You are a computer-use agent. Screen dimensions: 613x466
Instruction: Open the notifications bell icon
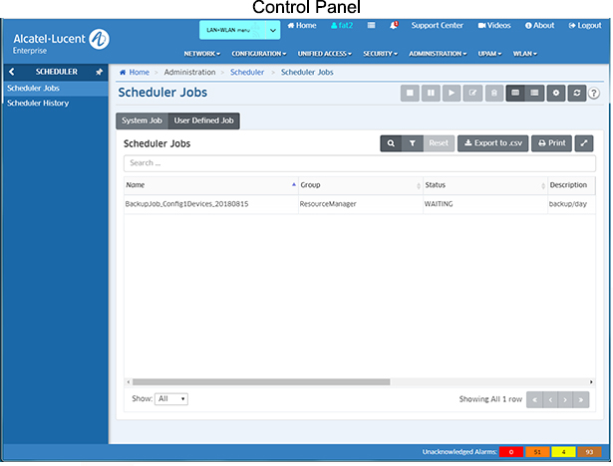tap(395, 25)
